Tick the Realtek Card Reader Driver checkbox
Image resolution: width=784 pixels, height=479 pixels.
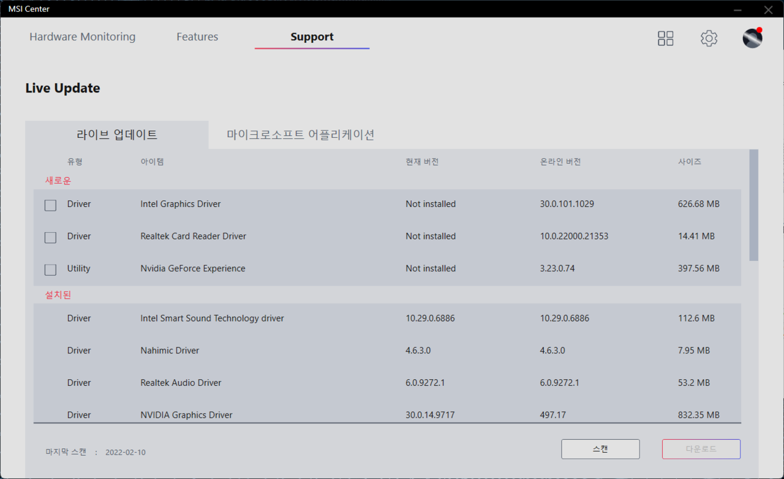(50, 237)
